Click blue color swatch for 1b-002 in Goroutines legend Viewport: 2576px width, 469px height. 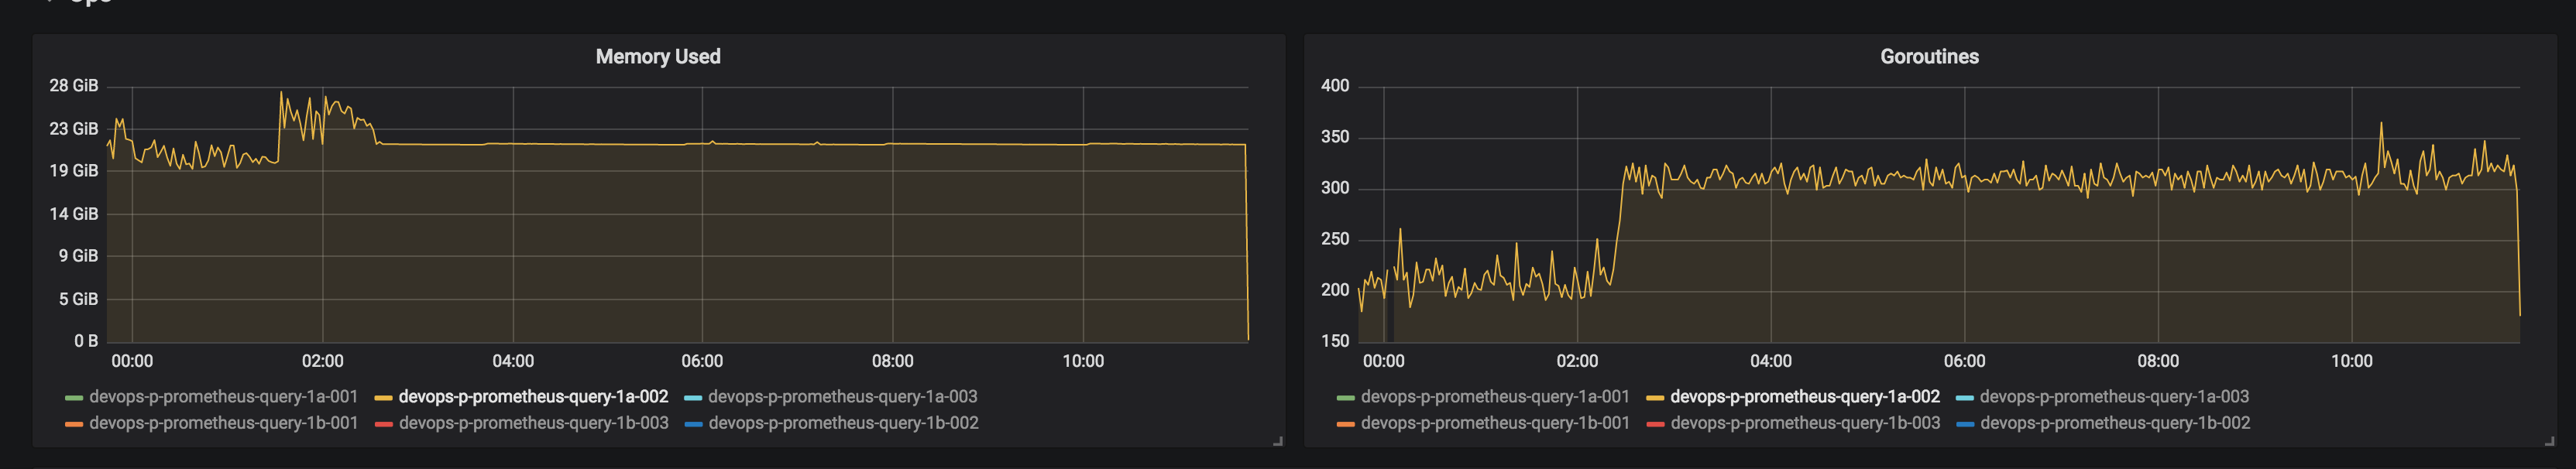pyautogui.click(x=1965, y=424)
